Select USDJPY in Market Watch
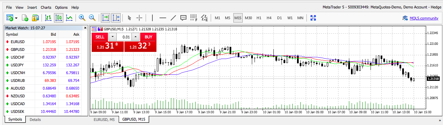This screenshot has width=443, height=125. point(43,65)
